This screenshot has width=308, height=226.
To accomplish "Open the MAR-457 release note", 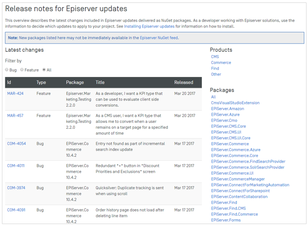I will tap(15, 116).
